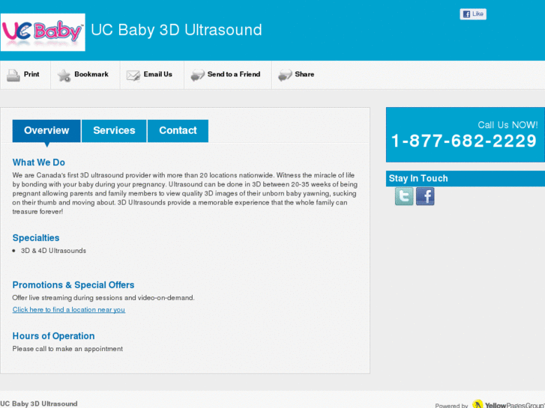Click the UC Baby 3D Ultrasound page title
The height and width of the screenshot is (408, 545).
176,30
